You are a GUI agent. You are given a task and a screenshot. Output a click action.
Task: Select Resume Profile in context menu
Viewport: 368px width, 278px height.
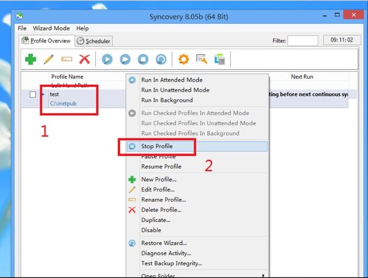pos(197,166)
